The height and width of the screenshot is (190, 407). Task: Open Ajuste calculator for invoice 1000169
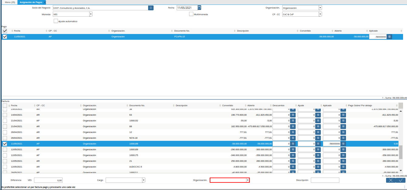click(318, 150)
